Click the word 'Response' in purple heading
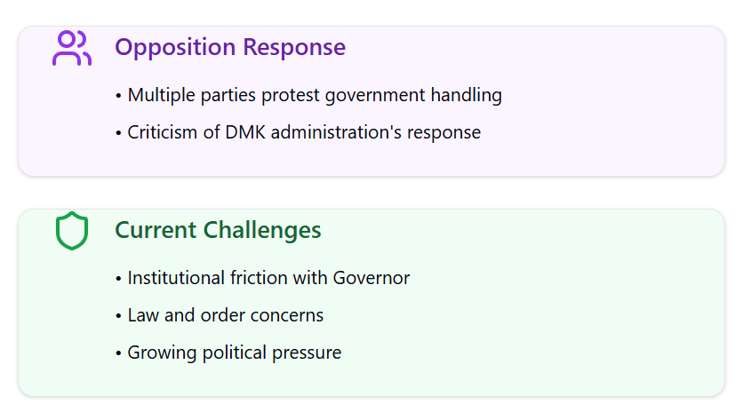The width and height of the screenshot is (751, 420). point(294,48)
